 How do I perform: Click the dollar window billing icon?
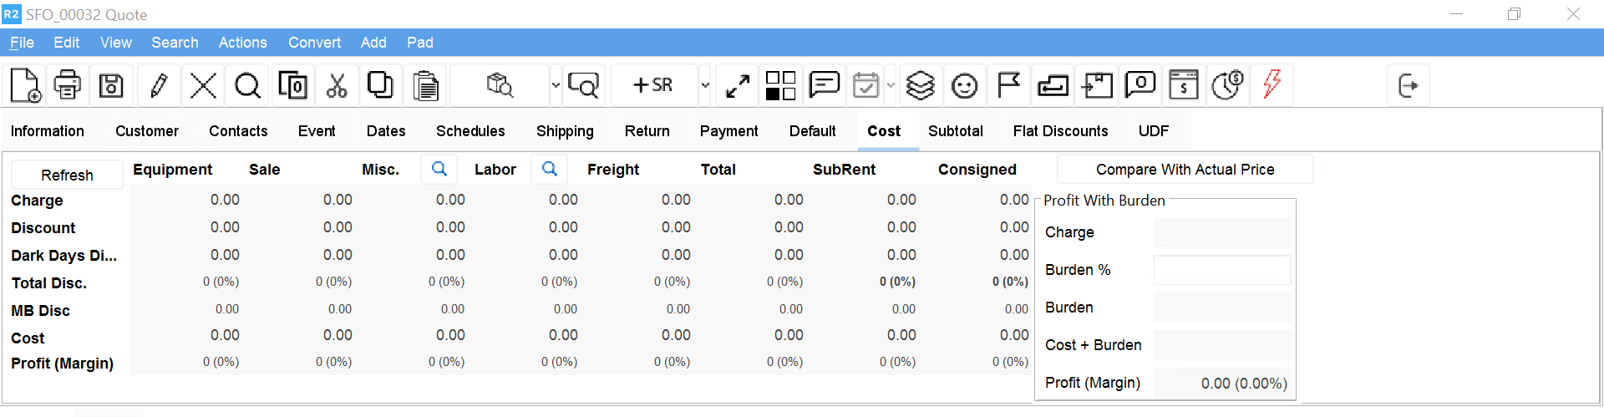tap(1184, 85)
